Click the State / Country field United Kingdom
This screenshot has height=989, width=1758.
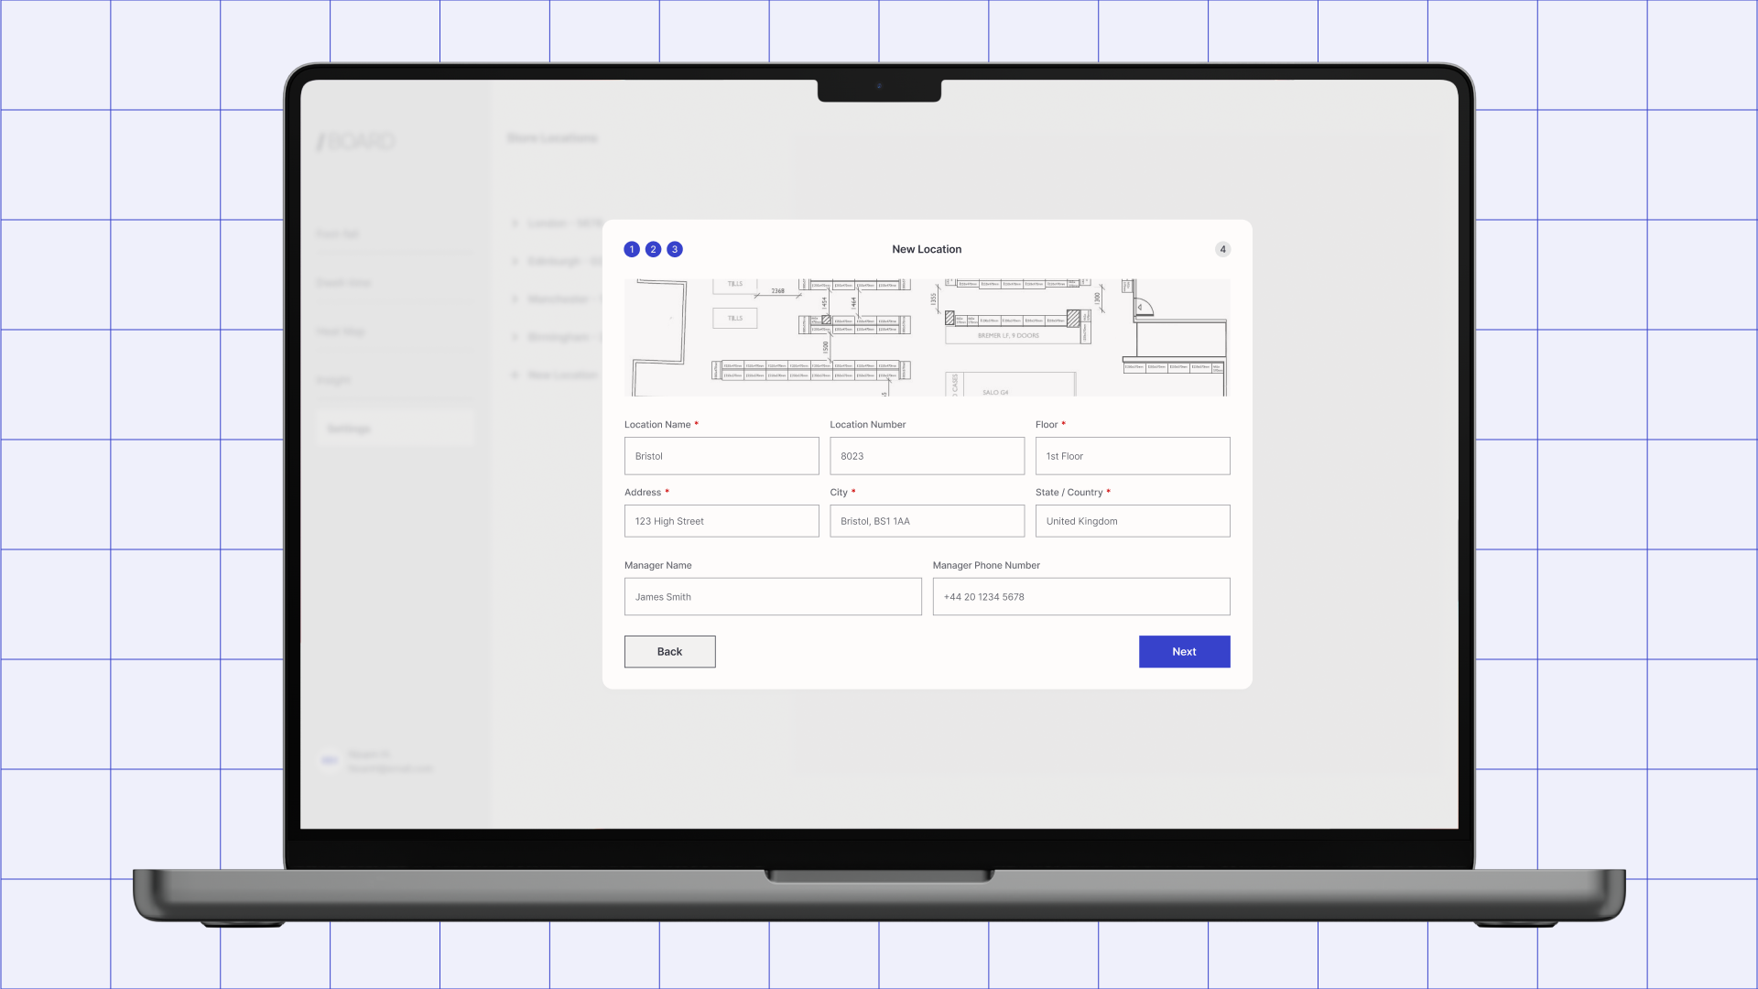click(x=1133, y=521)
